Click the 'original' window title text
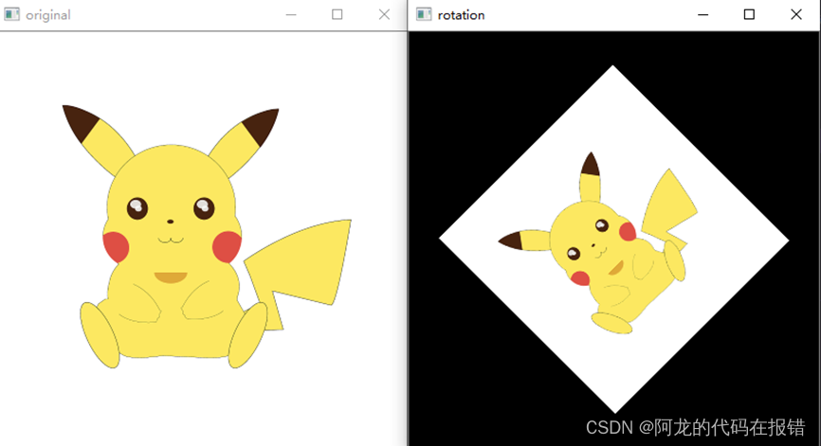 [48, 15]
